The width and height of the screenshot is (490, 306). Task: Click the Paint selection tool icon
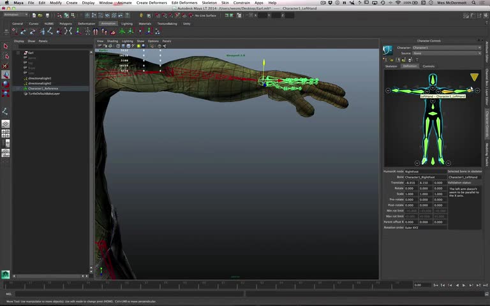coord(6,65)
